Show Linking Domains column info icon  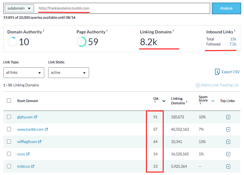(x=187, y=102)
